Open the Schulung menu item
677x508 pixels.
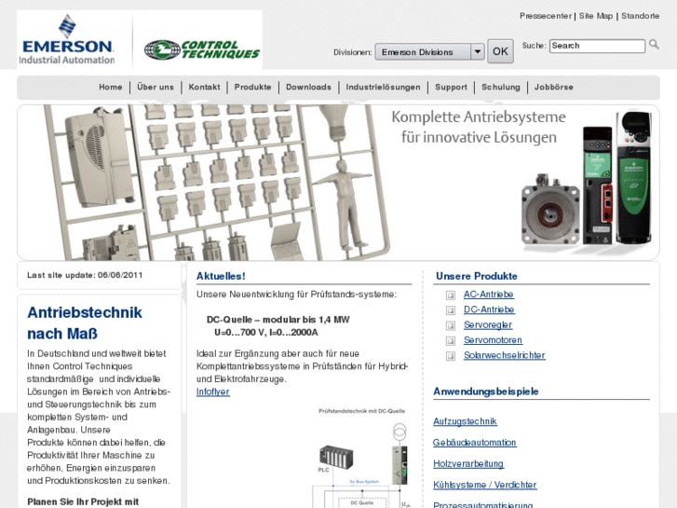click(x=501, y=87)
